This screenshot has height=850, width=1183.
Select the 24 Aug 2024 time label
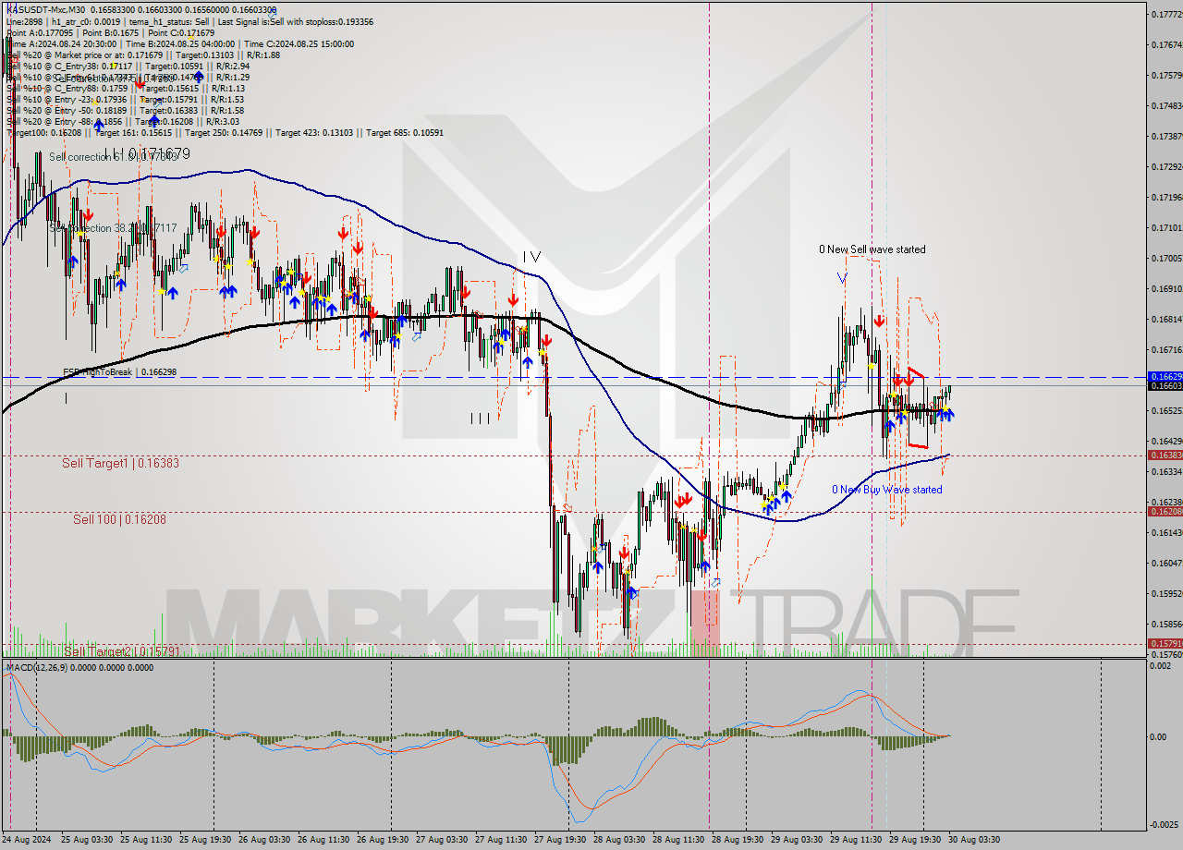(x=28, y=840)
